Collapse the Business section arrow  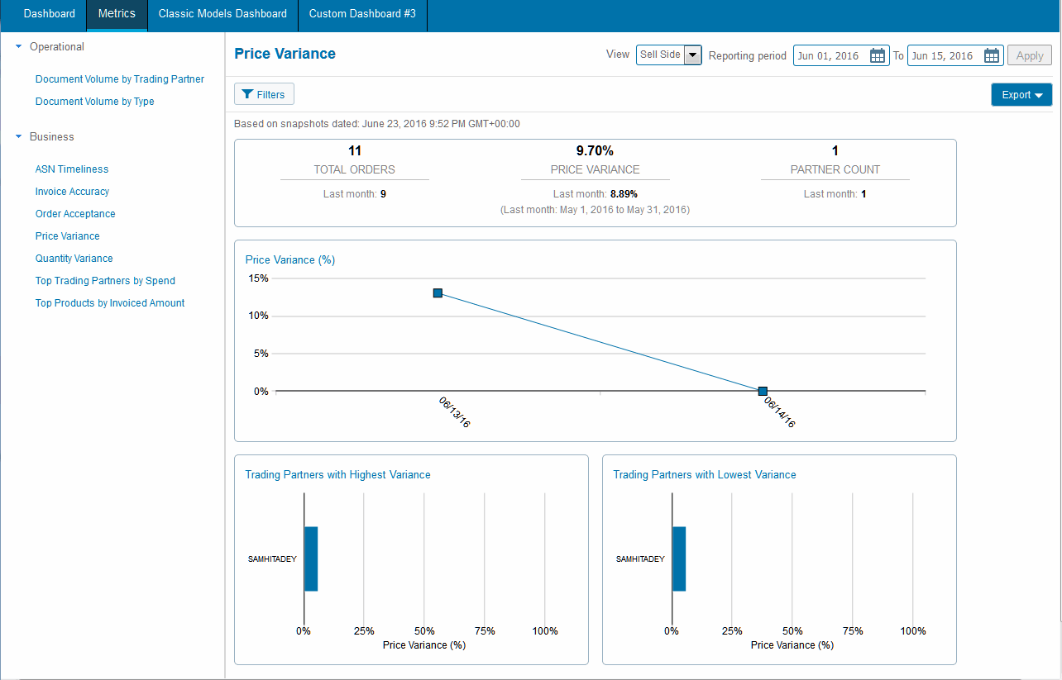pos(19,137)
